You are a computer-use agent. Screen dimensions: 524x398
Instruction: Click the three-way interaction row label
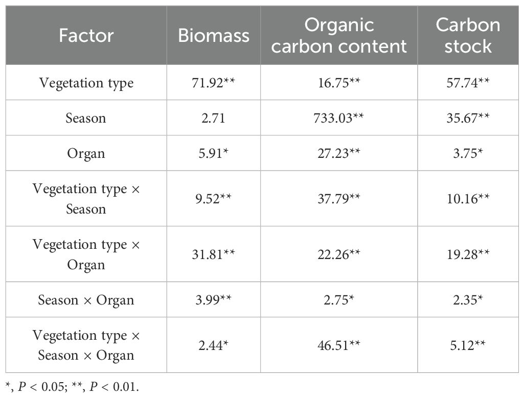[x=86, y=345]
